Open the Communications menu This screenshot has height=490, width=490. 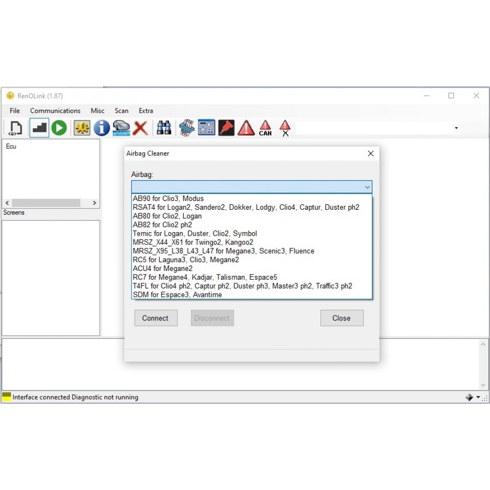pos(55,111)
